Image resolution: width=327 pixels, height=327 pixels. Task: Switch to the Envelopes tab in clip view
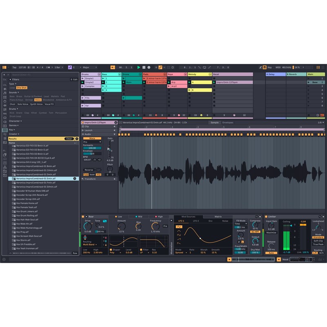coord(227,123)
